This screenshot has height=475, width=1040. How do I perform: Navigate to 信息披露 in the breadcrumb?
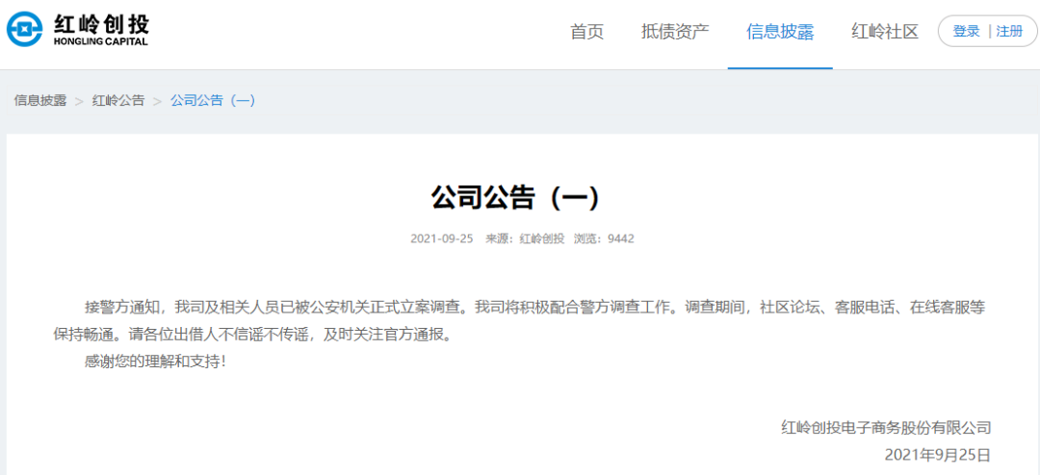(x=40, y=100)
